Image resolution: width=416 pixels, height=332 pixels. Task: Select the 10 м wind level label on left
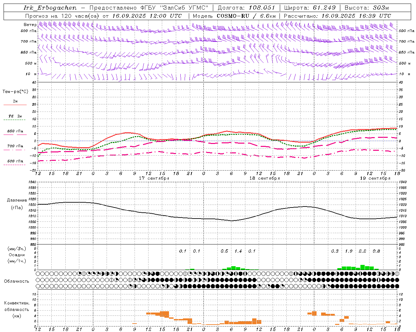click(x=31, y=74)
